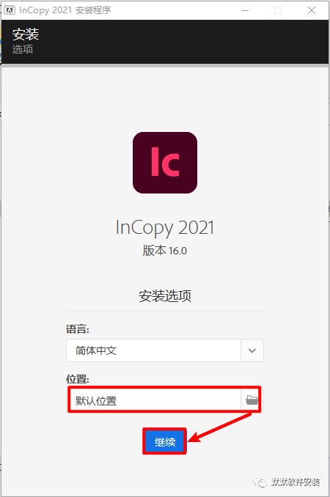Click the greyed maximize window button

[278, 10]
